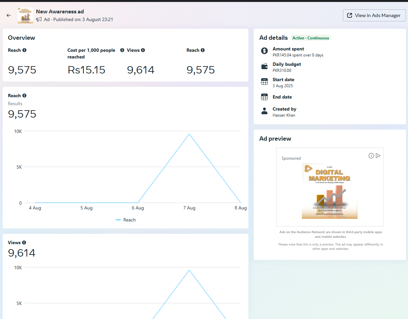Viewport: 408px width, 319px height.
Task: Open View in Ads Manager
Action: 374,15
